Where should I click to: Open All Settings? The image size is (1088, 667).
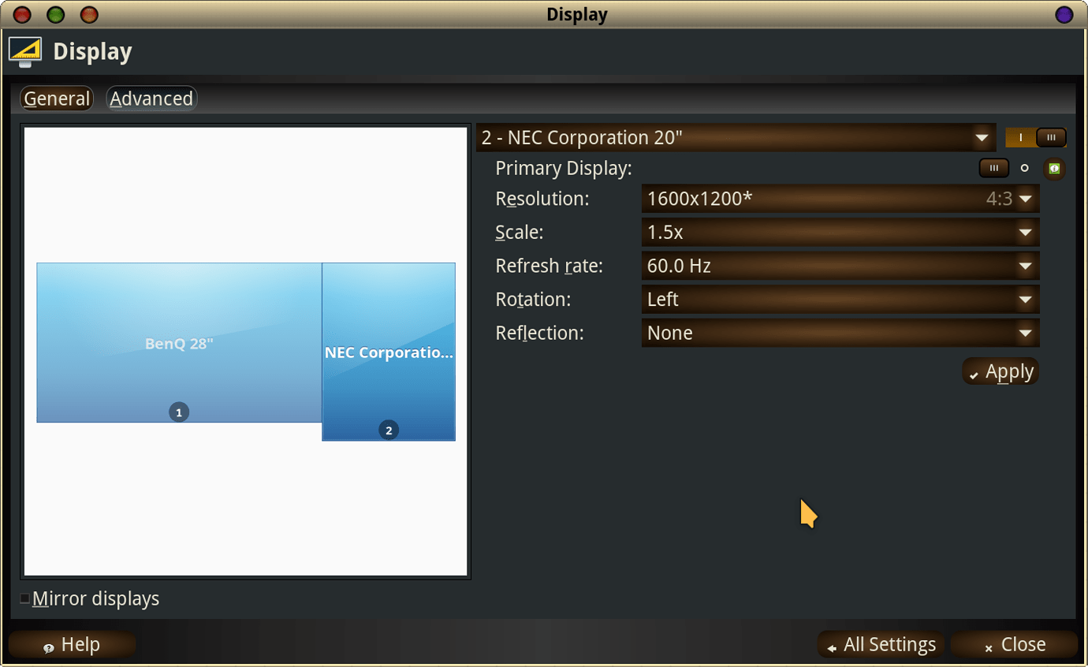881,644
